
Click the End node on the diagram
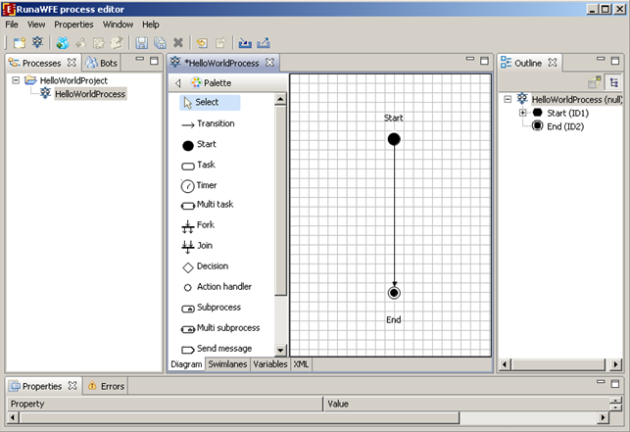pos(394,293)
